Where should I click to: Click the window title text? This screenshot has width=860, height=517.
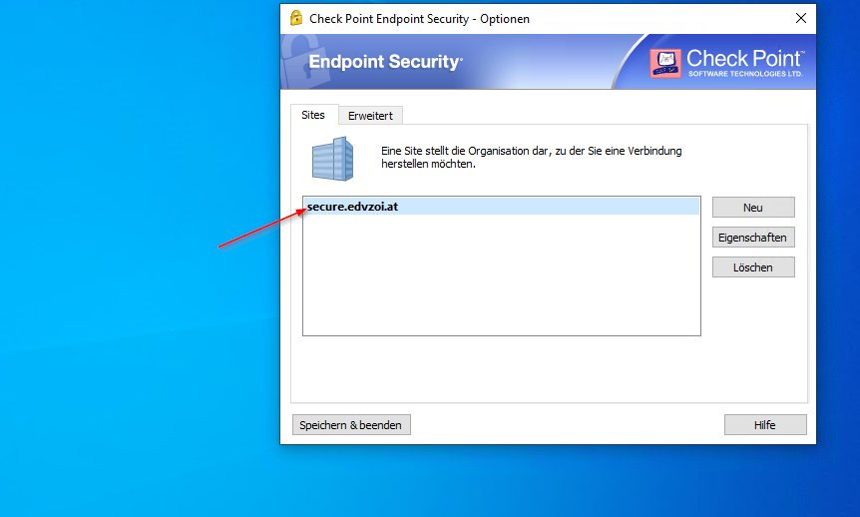(419, 19)
